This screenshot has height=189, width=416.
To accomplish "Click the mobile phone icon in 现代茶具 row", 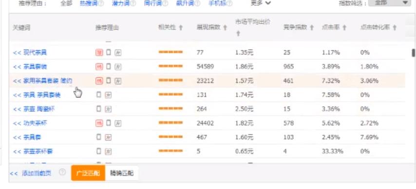I will tap(108, 52).
